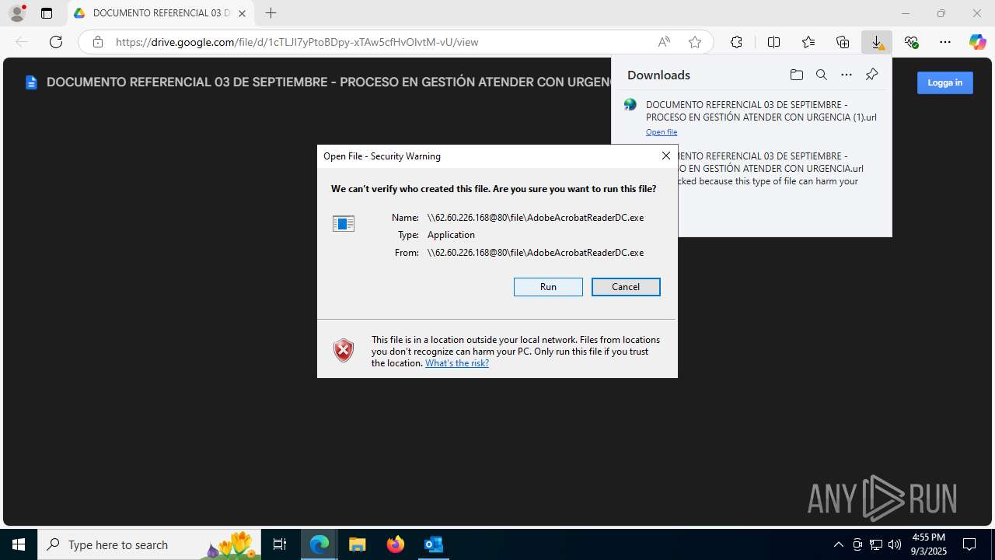Click the .url file globe icon

click(630, 104)
